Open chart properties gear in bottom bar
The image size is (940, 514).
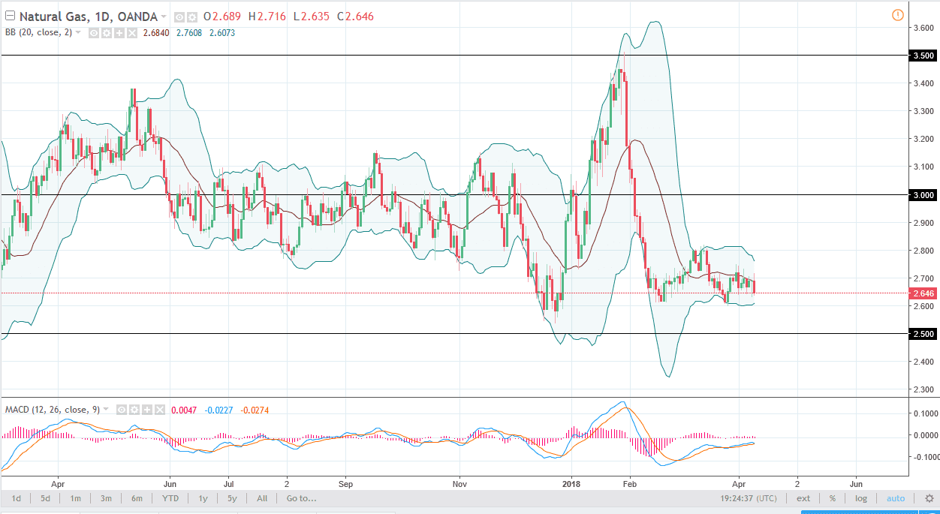pos(929,498)
